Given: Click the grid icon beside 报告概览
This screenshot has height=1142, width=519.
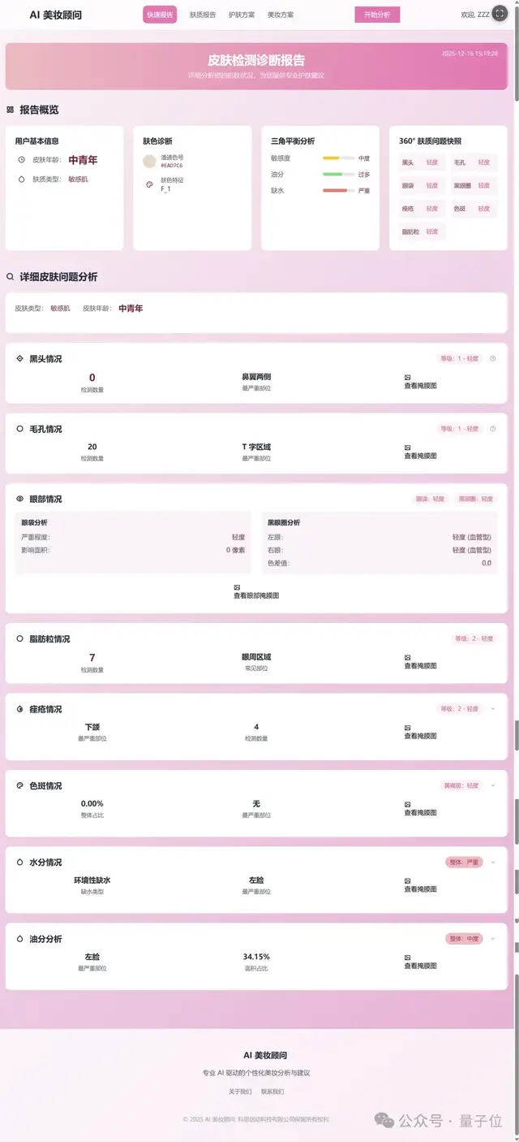Looking at the screenshot, I should [x=11, y=110].
